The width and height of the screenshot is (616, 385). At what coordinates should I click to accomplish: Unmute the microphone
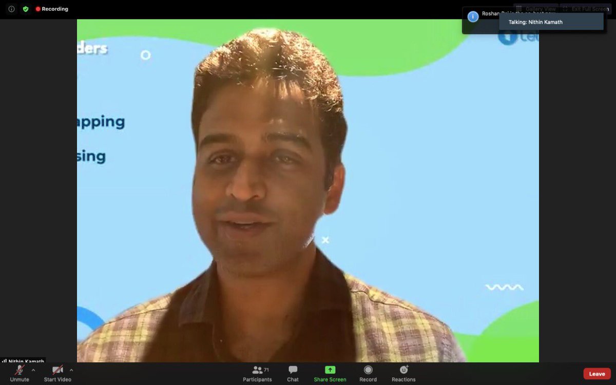click(x=20, y=373)
